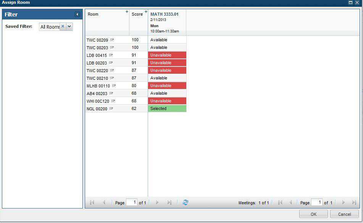Click the MATH 3333.01 column header
The image size is (363, 223).
tap(165, 14)
